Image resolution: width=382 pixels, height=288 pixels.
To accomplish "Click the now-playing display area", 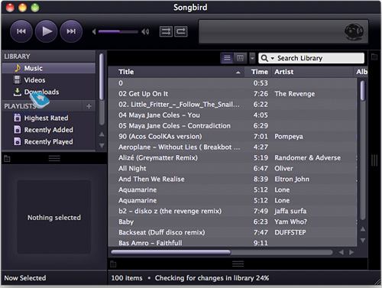I will click(283, 31).
